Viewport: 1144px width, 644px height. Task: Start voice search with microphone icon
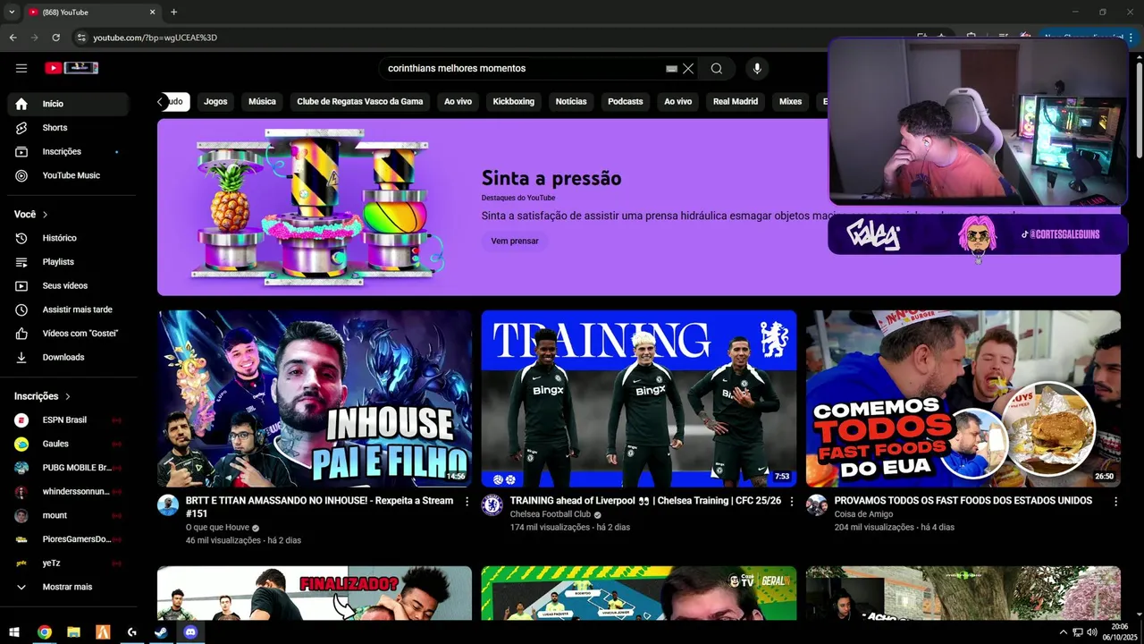pyautogui.click(x=757, y=69)
